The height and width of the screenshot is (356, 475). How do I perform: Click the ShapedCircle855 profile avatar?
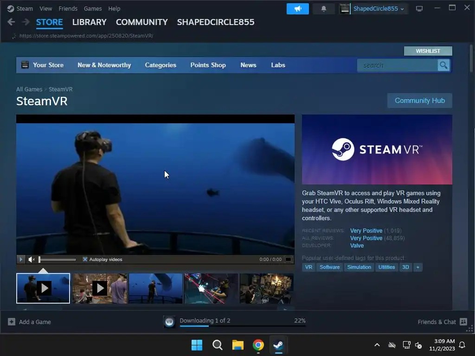point(345,9)
